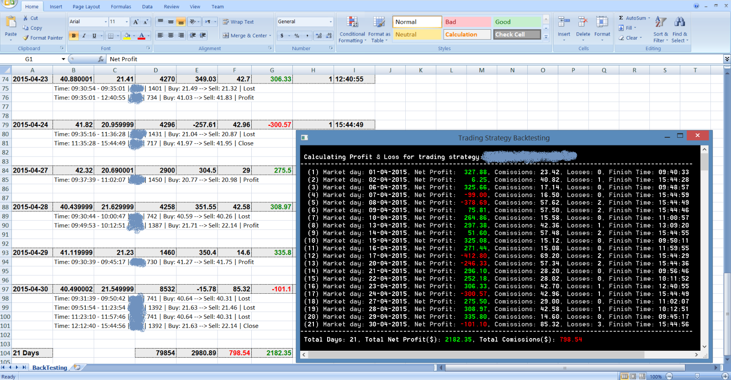Toggle Bold formatting
Screen dimensions: 731x380
[74, 36]
